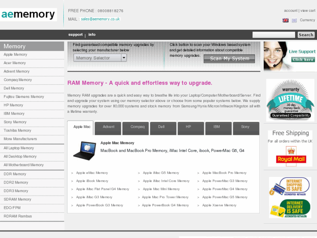Open Apple iMac Intel Core Memory link
This screenshot has height=238, width=317.
(166, 181)
